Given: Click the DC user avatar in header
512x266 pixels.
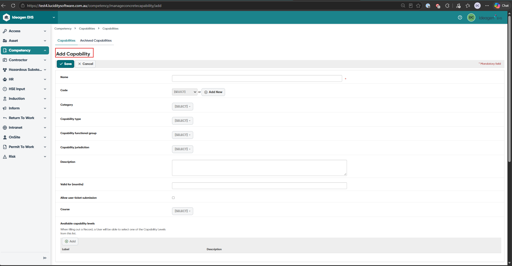Looking at the screenshot, I should pyautogui.click(x=471, y=17).
